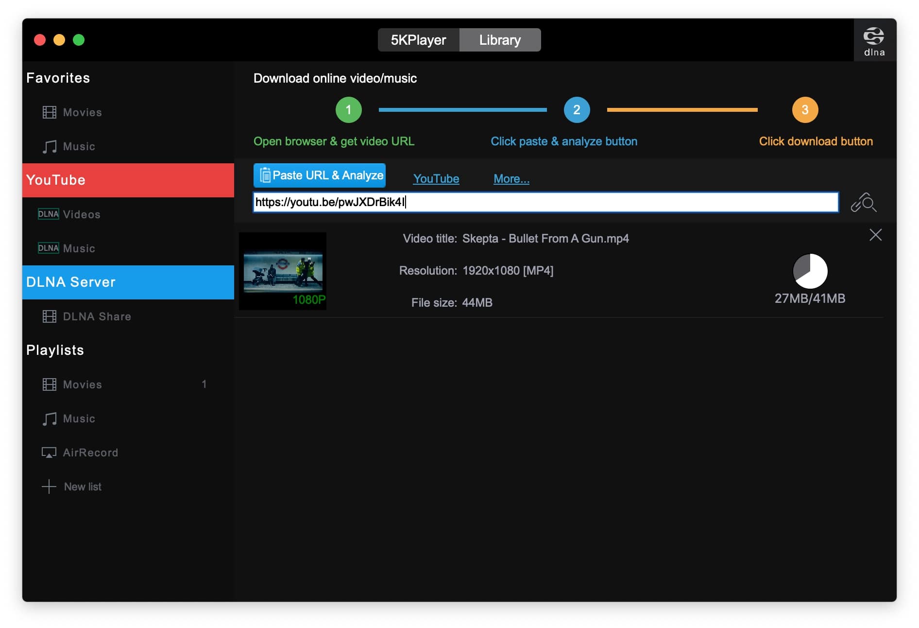The image size is (919, 628).
Task: Close the window with the red button
Action: coord(40,40)
